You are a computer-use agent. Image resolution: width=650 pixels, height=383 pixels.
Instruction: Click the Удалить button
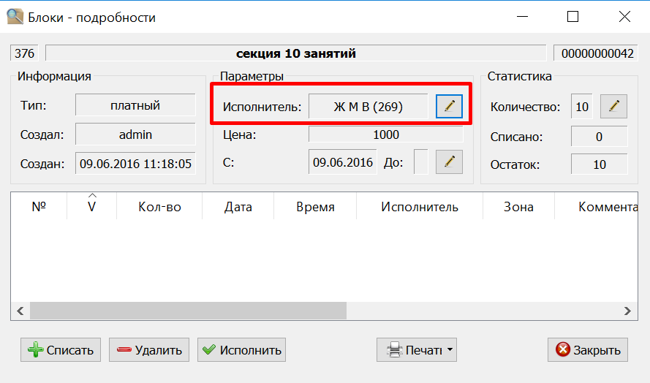click(149, 350)
